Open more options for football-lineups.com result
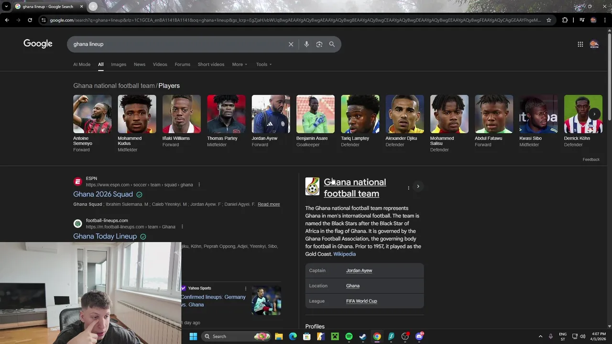 pos(182,227)
